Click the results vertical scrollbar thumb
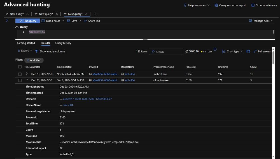Viewport: 280px width, 159px height. pyautogui.click(x=273, y=58)
